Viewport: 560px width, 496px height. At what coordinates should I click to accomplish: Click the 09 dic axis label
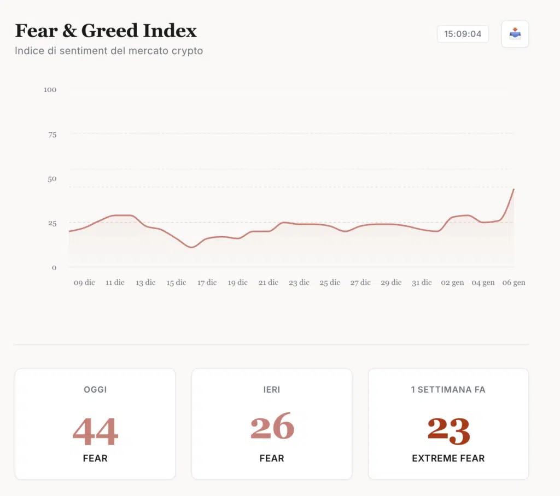tap(83, 283)
